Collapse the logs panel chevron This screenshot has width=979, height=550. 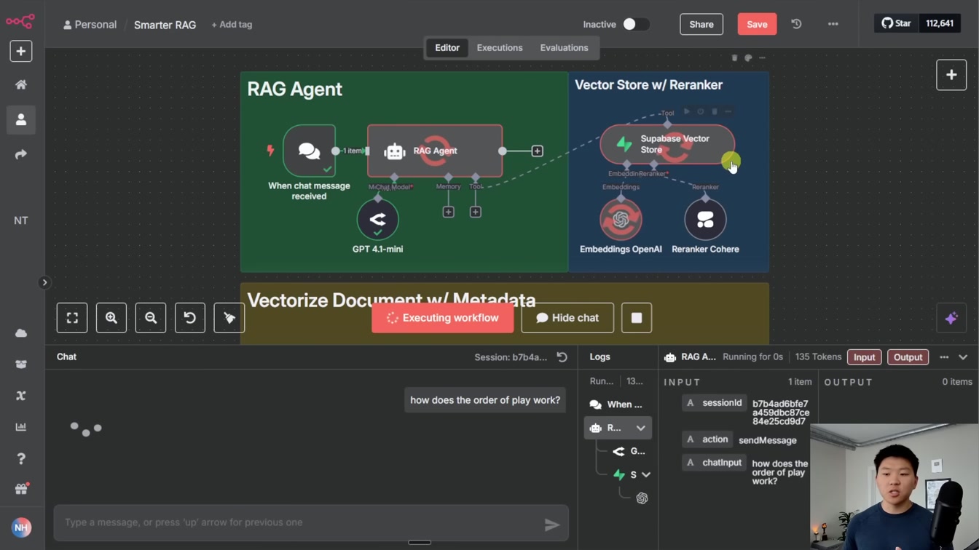tap(963, 357)
